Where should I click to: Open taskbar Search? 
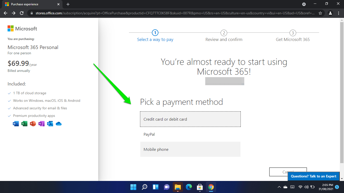coord(145,187)
